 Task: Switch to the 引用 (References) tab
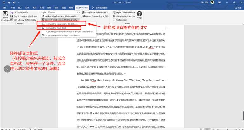click(x=42, y=8)
